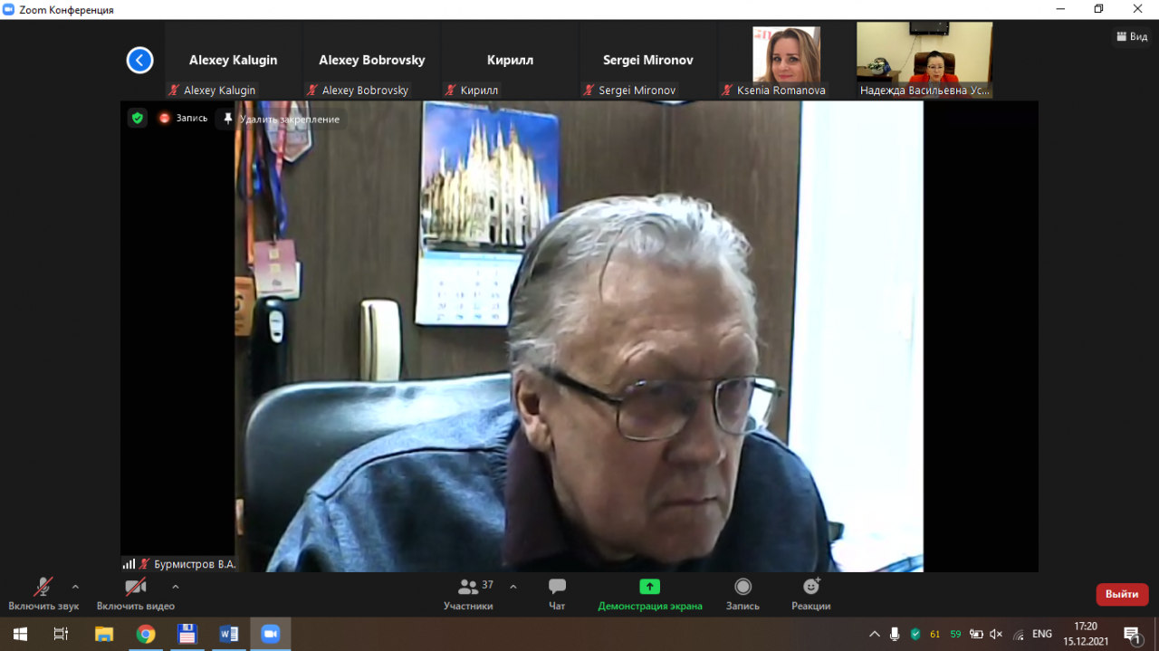1159x651 pixels.
Task: Toggle system volume mute in tray
Action: [x=996, y=634]
